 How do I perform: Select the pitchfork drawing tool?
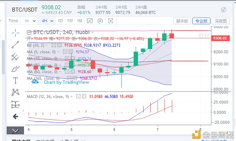tap(15, 57)
